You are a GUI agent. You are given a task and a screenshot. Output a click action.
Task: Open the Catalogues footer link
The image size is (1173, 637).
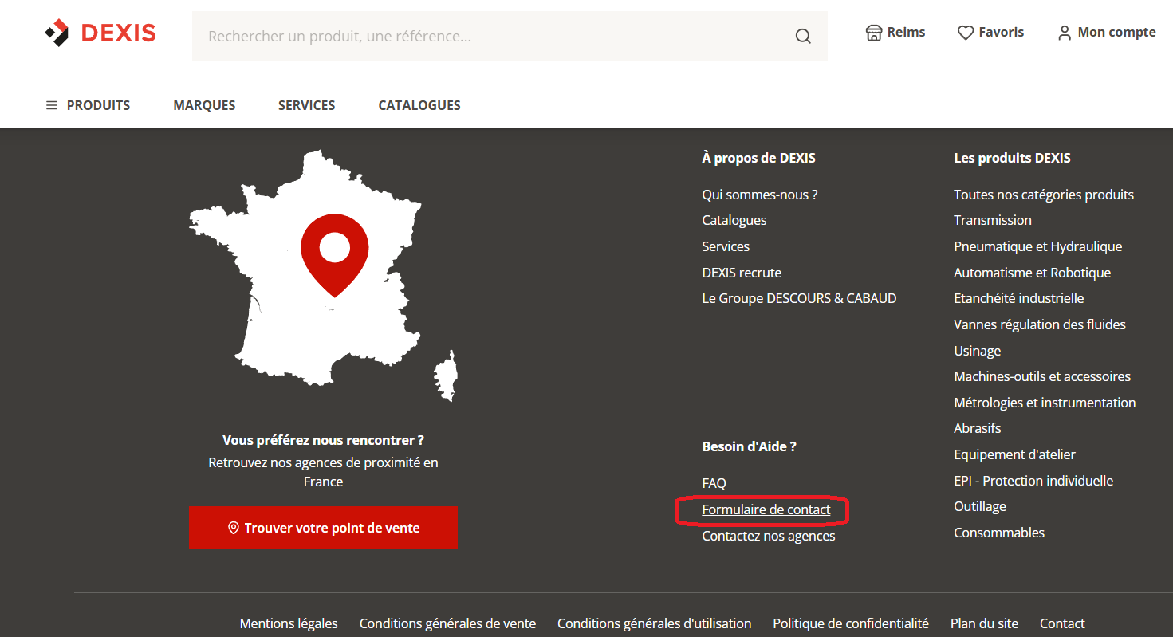coord(734,220)
